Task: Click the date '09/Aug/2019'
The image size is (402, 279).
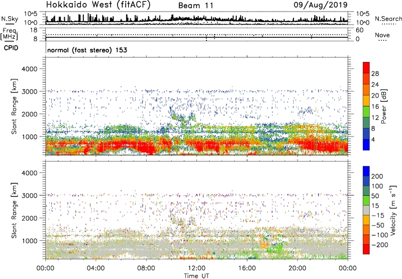Action: pyautogui.click(x=321, y=5)
